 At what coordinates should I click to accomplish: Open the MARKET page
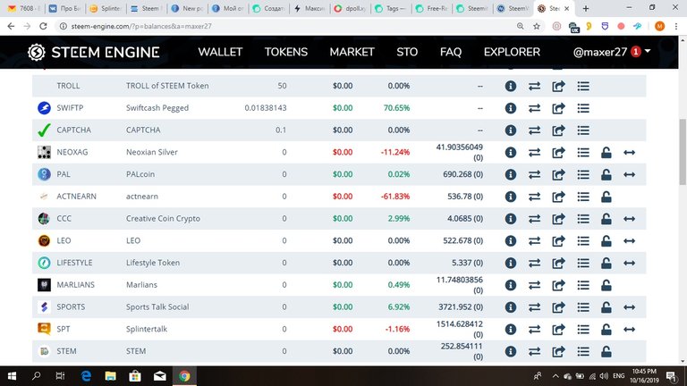(x=352, y=52)
